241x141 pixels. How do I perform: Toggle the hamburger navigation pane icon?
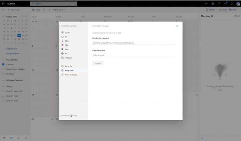pos(3,10)
